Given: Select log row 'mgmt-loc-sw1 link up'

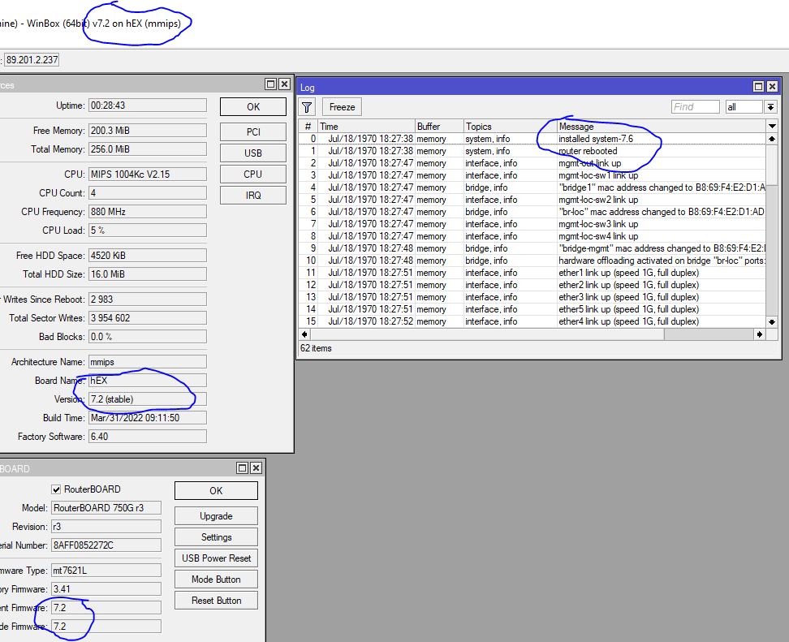Looking at the screenshot, I should [x=532, y=175].
